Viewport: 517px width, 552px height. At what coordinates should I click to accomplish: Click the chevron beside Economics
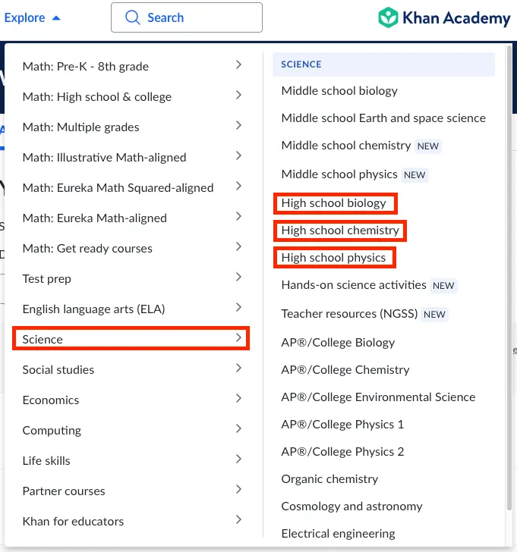238,399
